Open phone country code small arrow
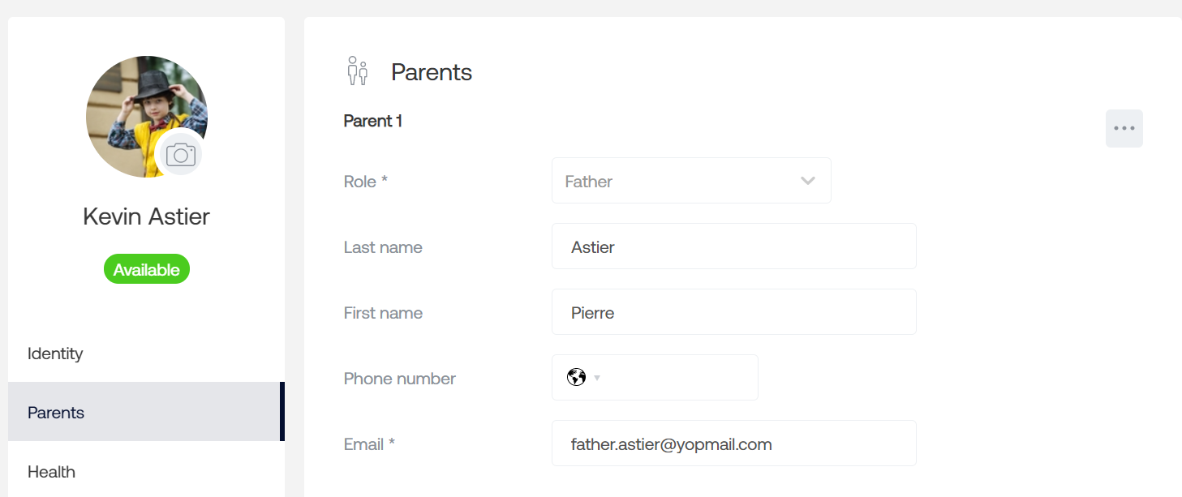The height and width of the screenshot is (497, 1182). pos(597,378)
